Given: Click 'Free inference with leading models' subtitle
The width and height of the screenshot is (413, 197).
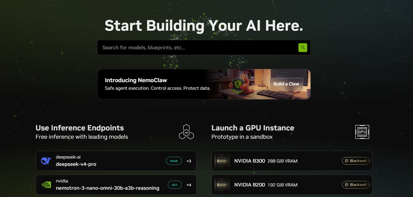Looking at the screenshot, I should click(82, 137).
